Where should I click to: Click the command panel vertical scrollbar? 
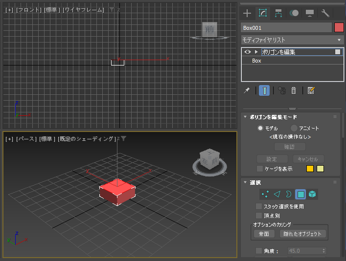343,125
